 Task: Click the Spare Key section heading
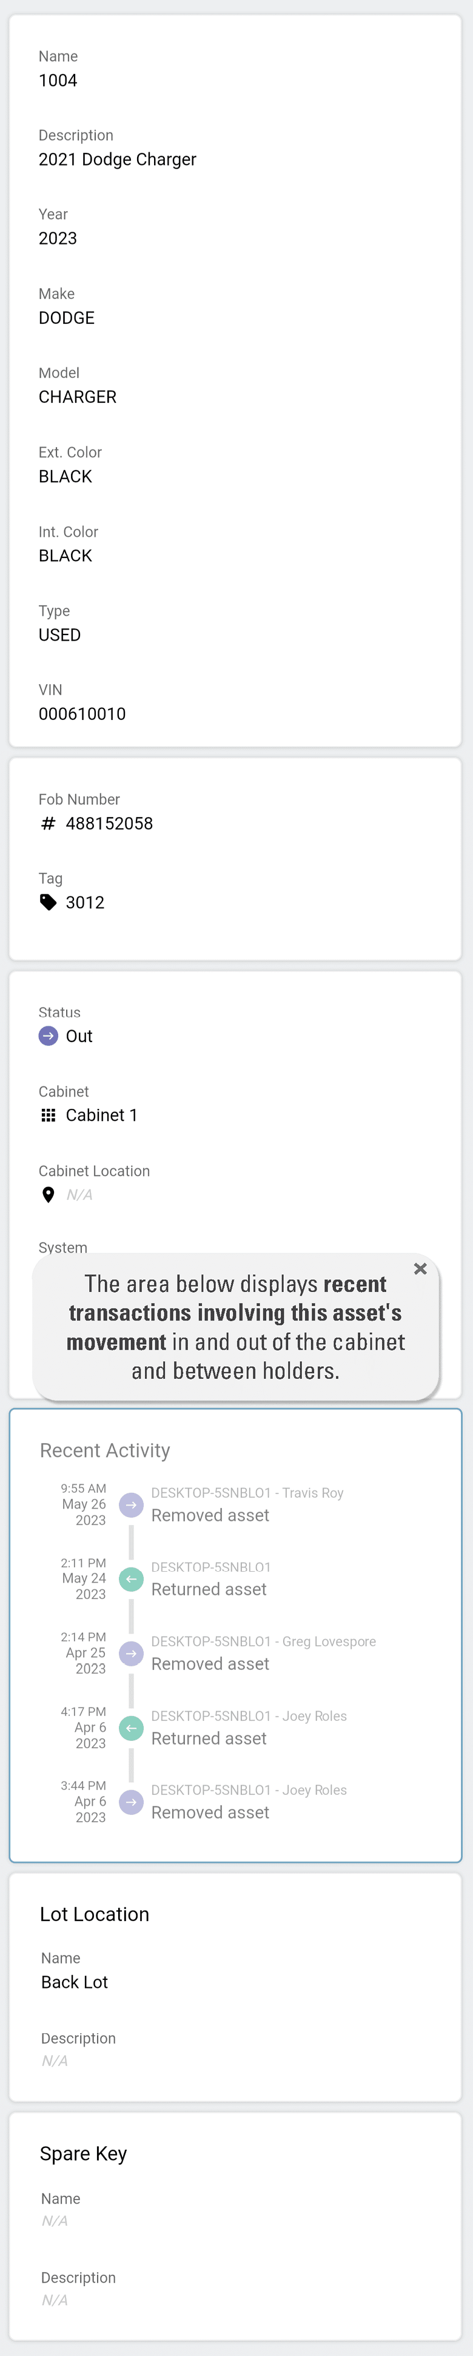click(x=83, y=2154)
